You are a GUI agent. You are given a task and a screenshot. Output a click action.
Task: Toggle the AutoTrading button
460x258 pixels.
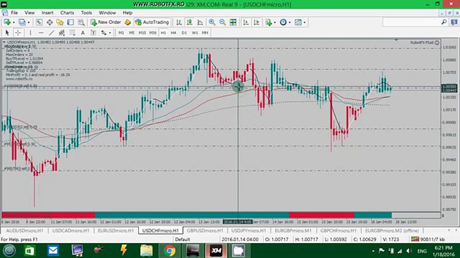(x=152, y=22)
